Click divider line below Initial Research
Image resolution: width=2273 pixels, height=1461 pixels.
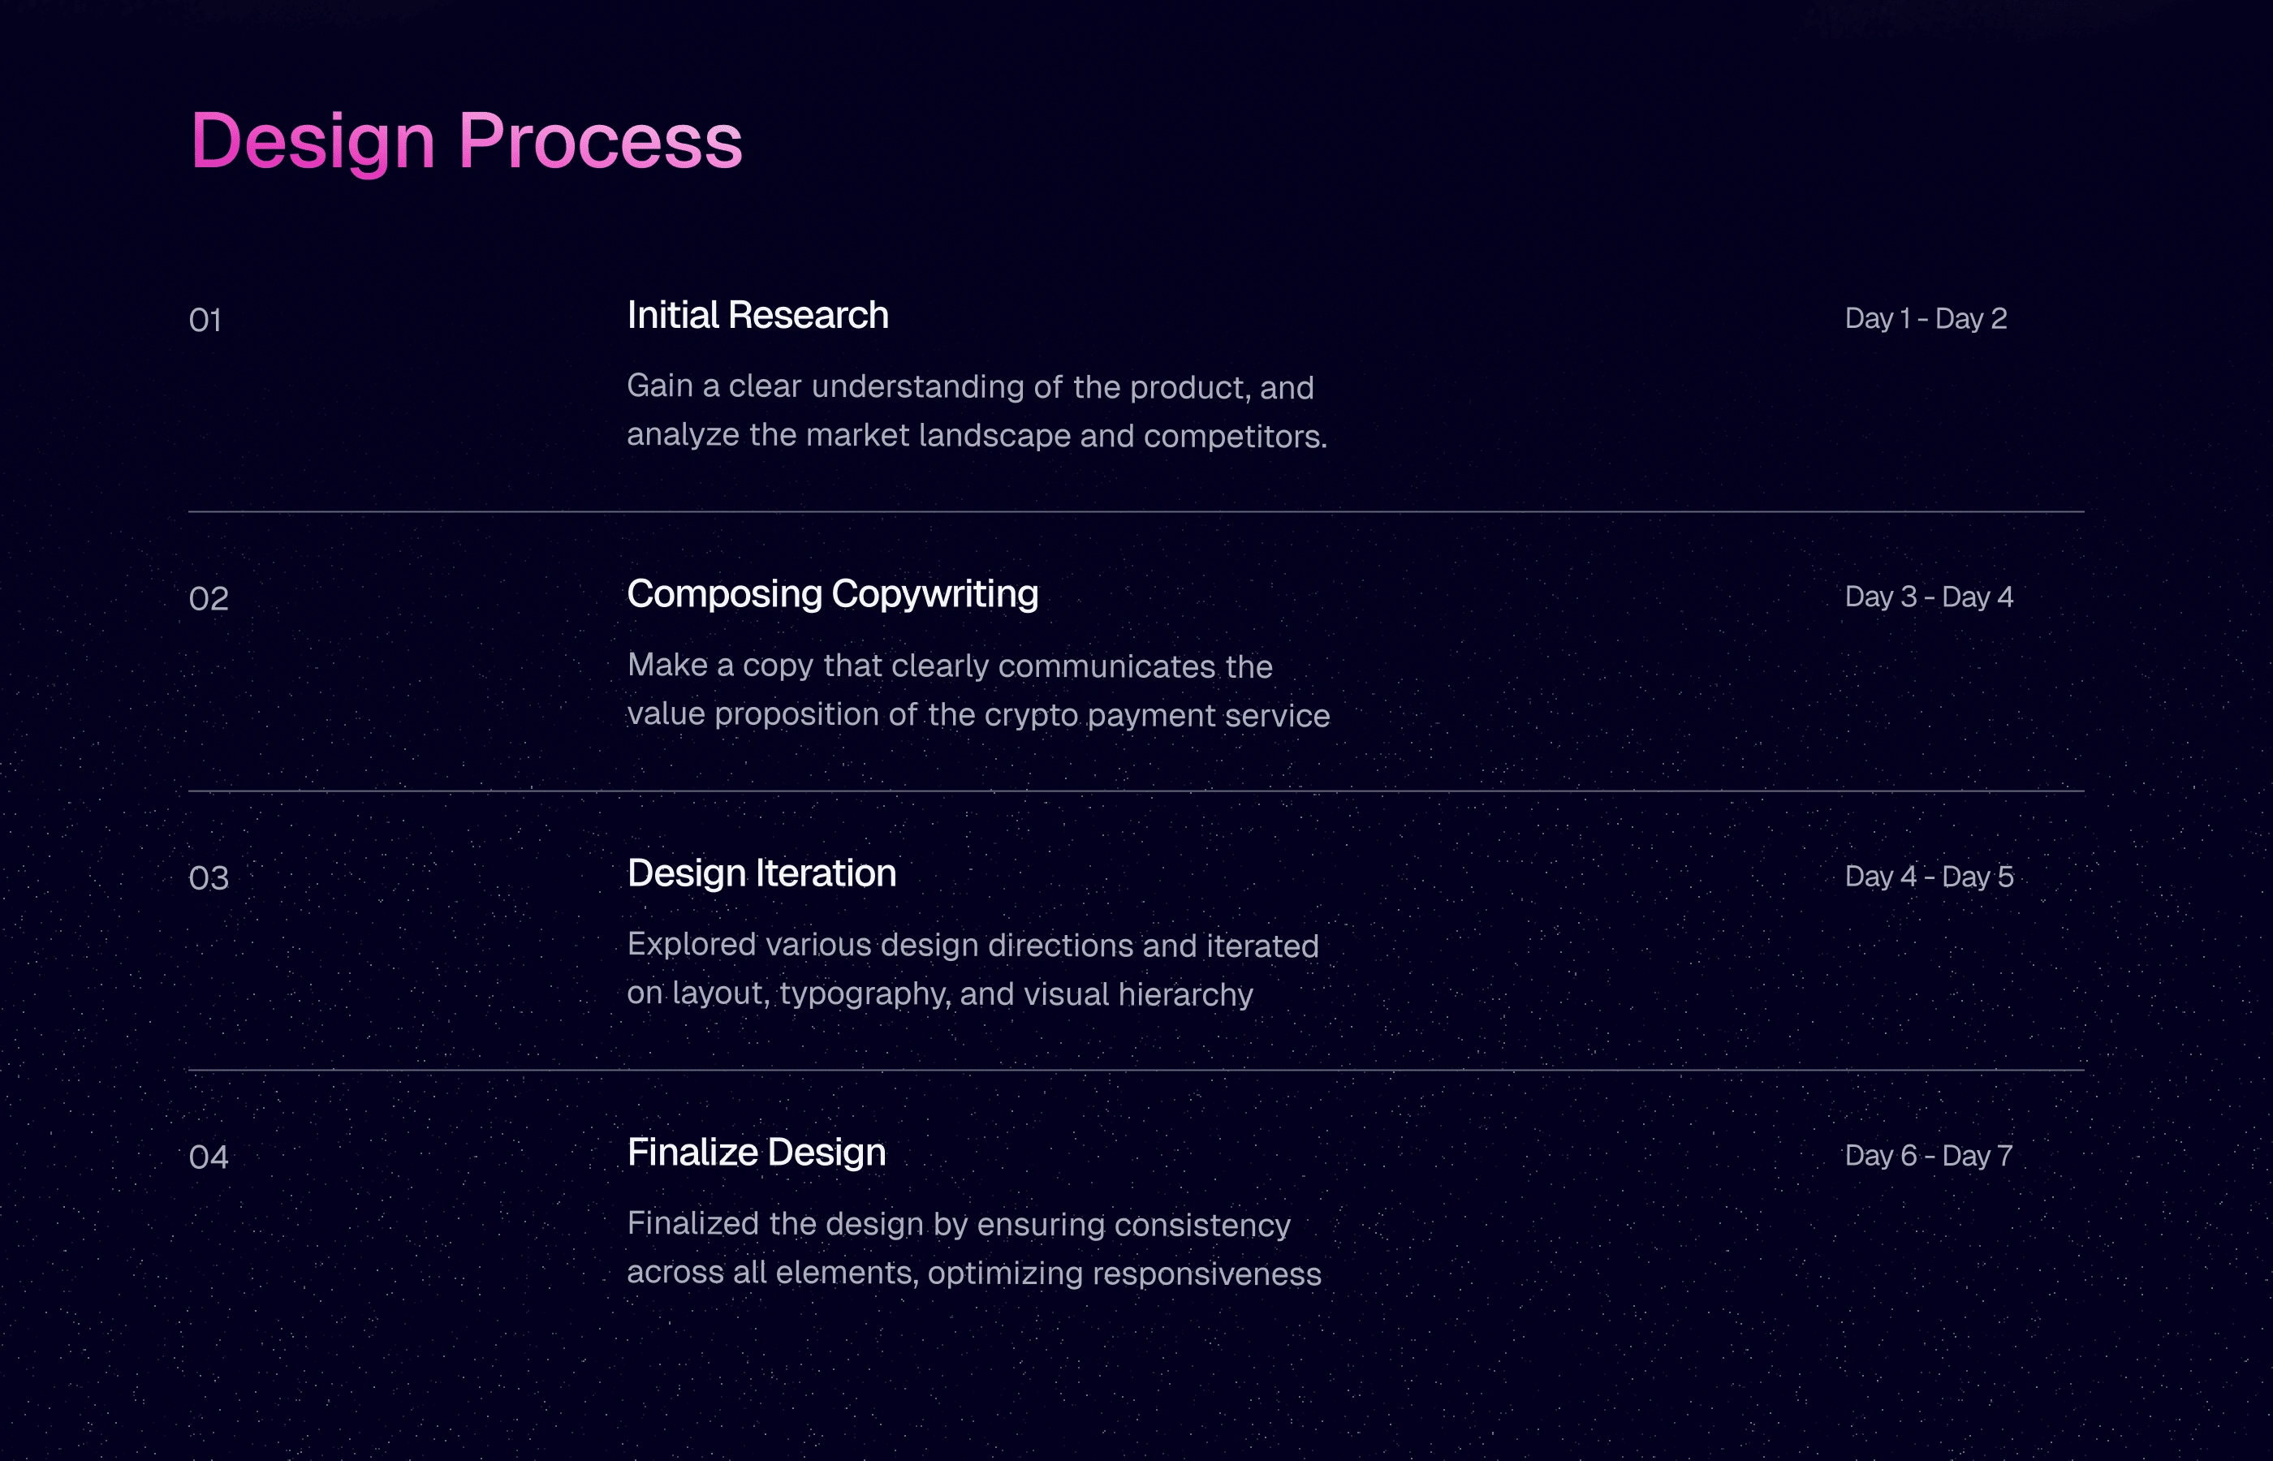tap(1136, 511)
